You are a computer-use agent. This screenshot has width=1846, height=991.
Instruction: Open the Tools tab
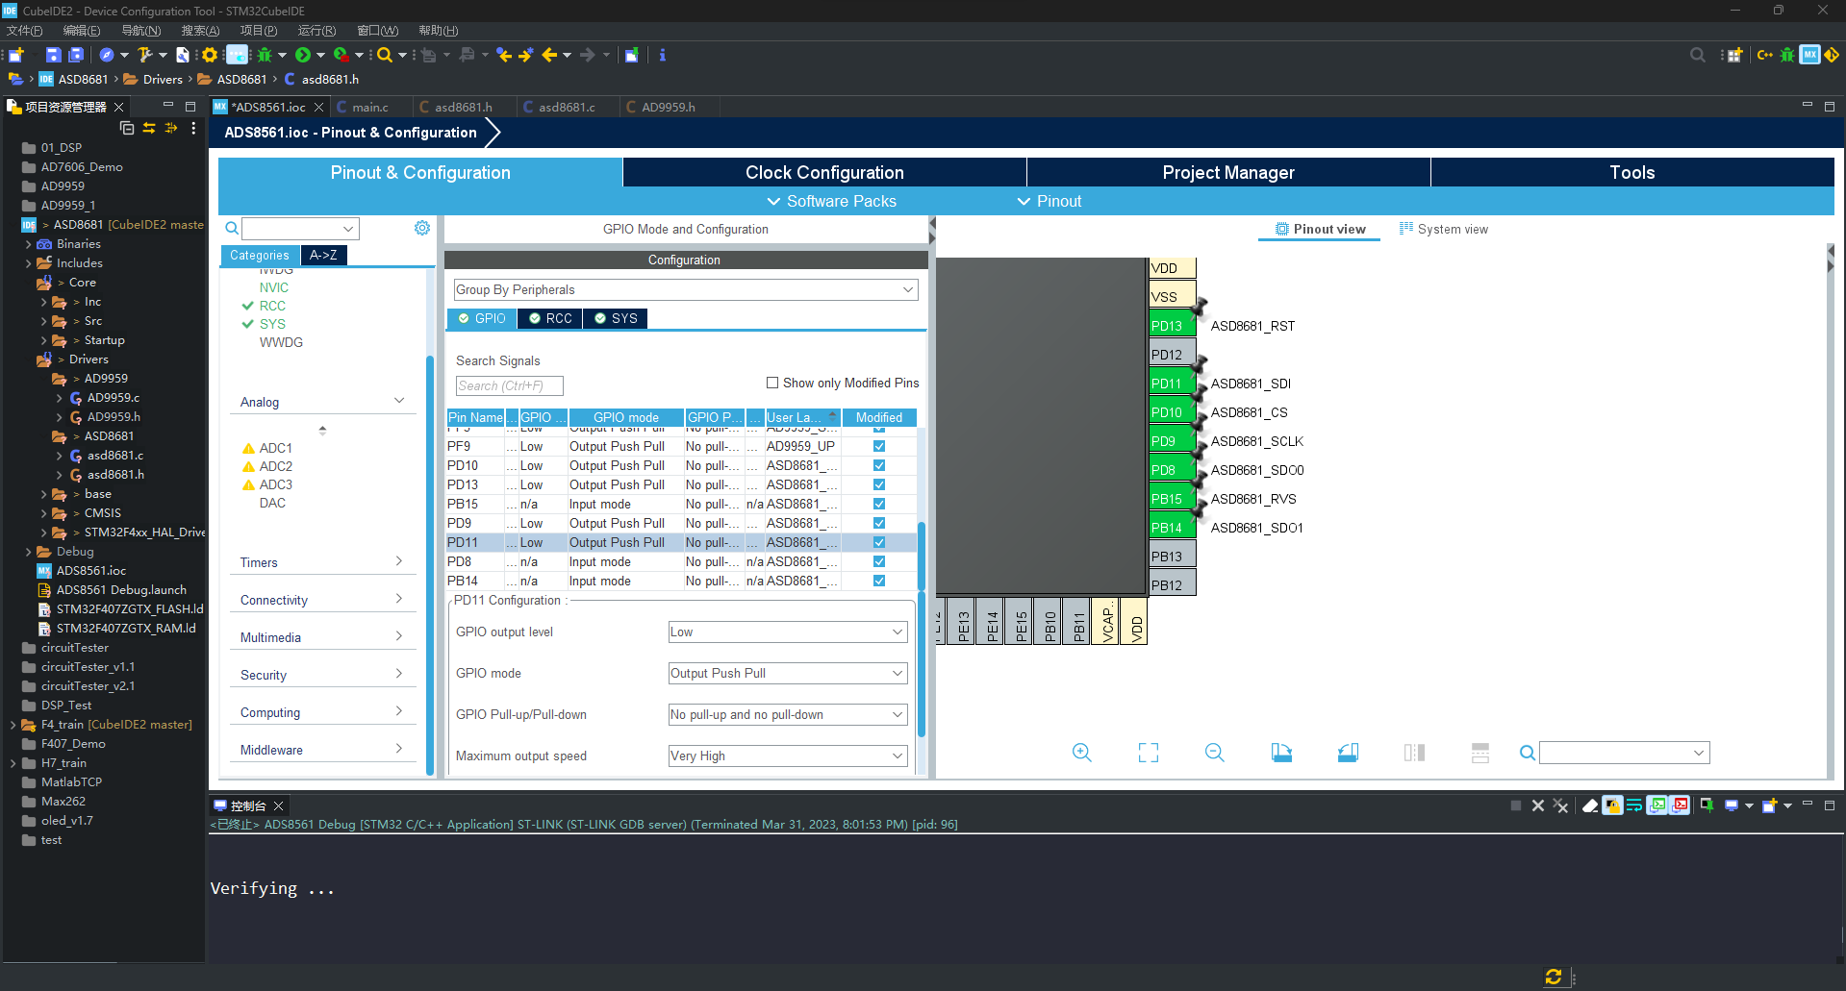pos(1632,172)
